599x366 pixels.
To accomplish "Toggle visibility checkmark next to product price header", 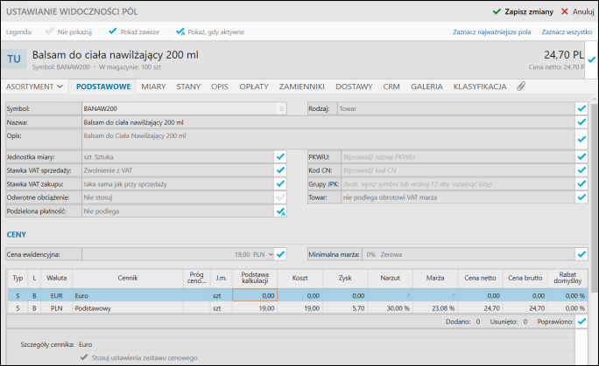I will click(x=589, y=60).
